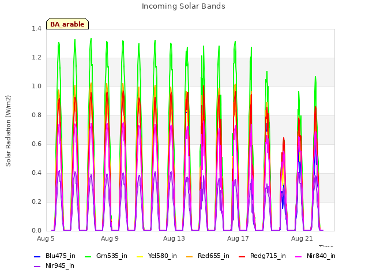Click the 0.6 y-axis tick label
This screenshot has width=369, height=277.
[x=36, y=144]
